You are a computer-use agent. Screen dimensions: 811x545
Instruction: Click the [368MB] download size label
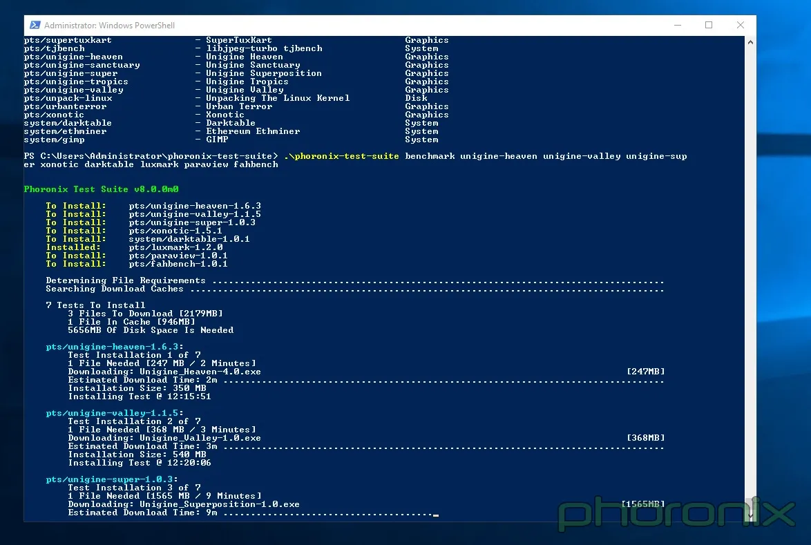pyautogui.click(x=645, y=438)
